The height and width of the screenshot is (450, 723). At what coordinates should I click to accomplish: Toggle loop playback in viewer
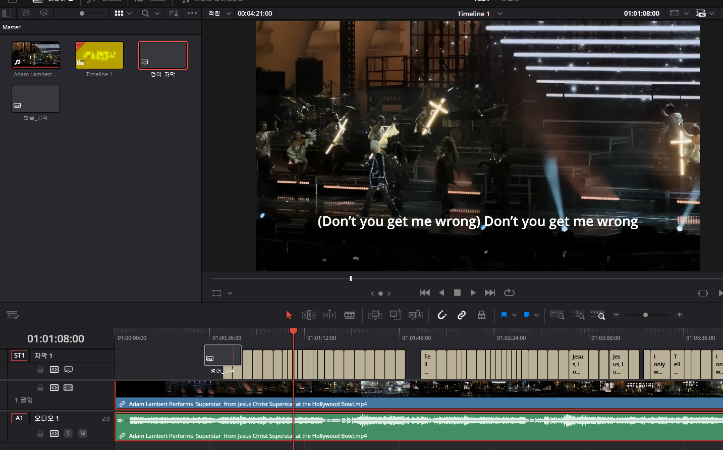(x=509, y=292)
